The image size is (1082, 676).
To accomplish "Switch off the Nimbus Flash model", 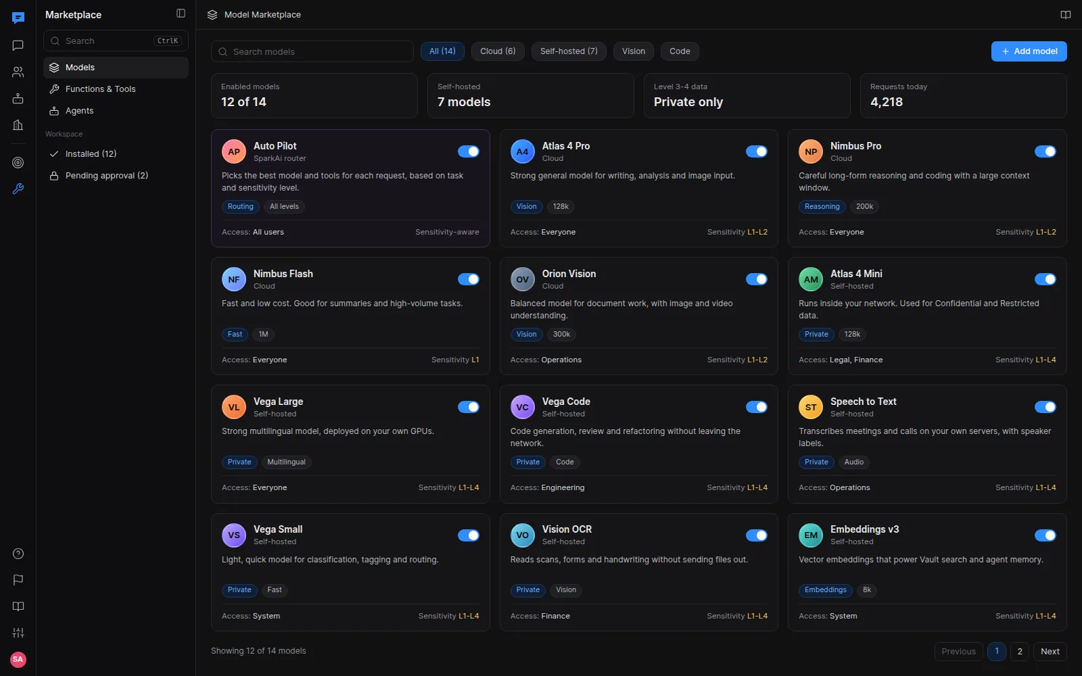I will 469,279.
